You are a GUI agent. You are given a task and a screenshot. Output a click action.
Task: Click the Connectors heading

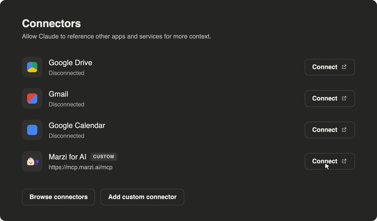[x=51, y=23]
